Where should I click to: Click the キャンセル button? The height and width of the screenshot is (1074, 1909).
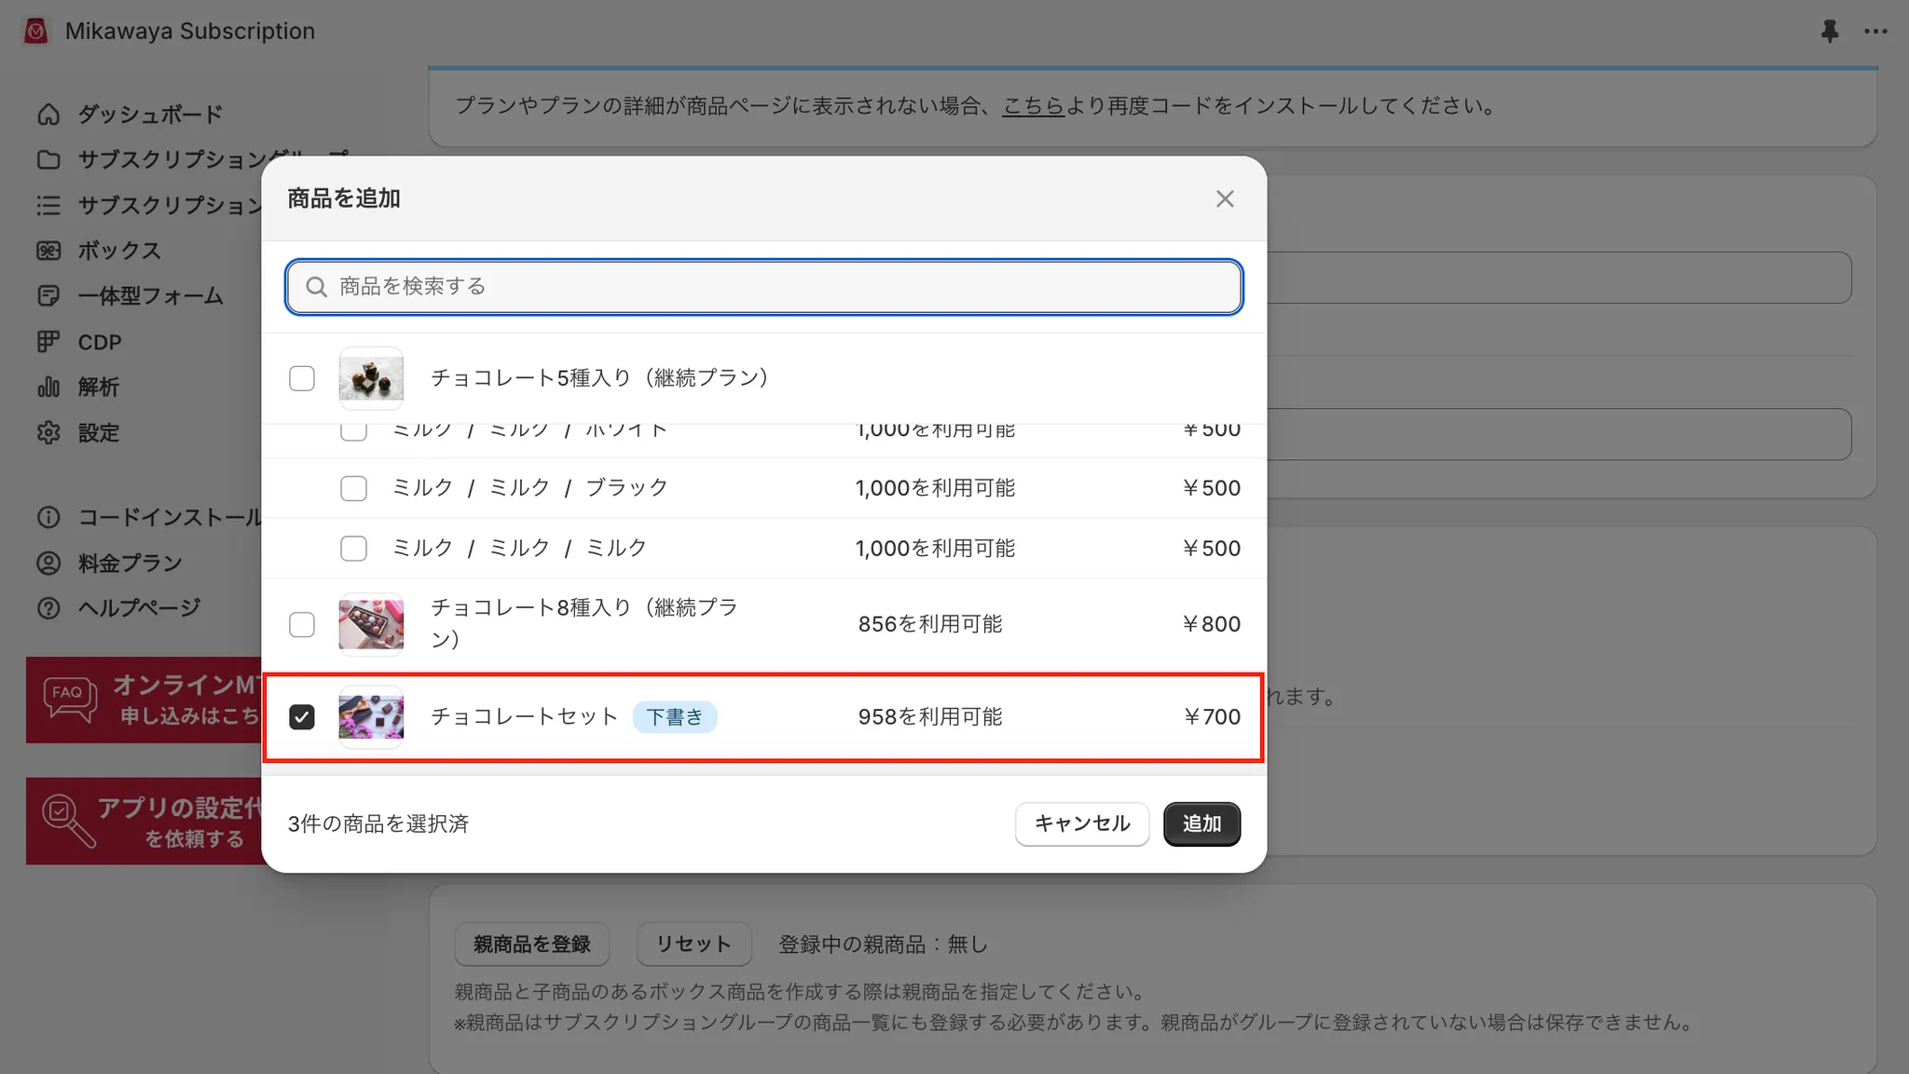click(1081, 823)
